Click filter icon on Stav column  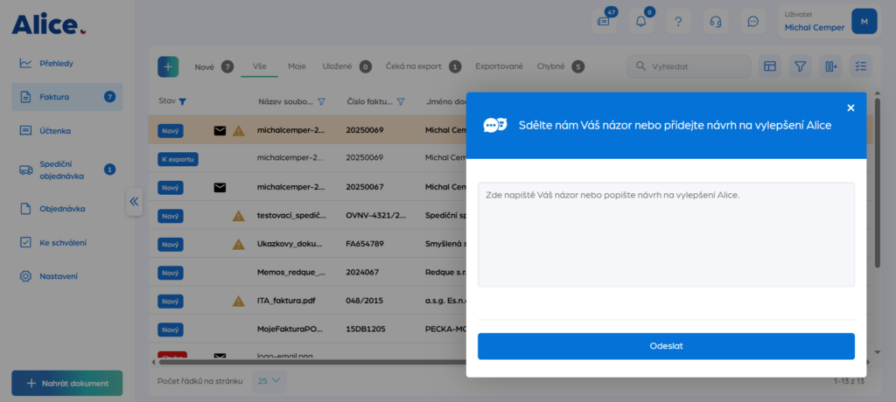(182, 101)
